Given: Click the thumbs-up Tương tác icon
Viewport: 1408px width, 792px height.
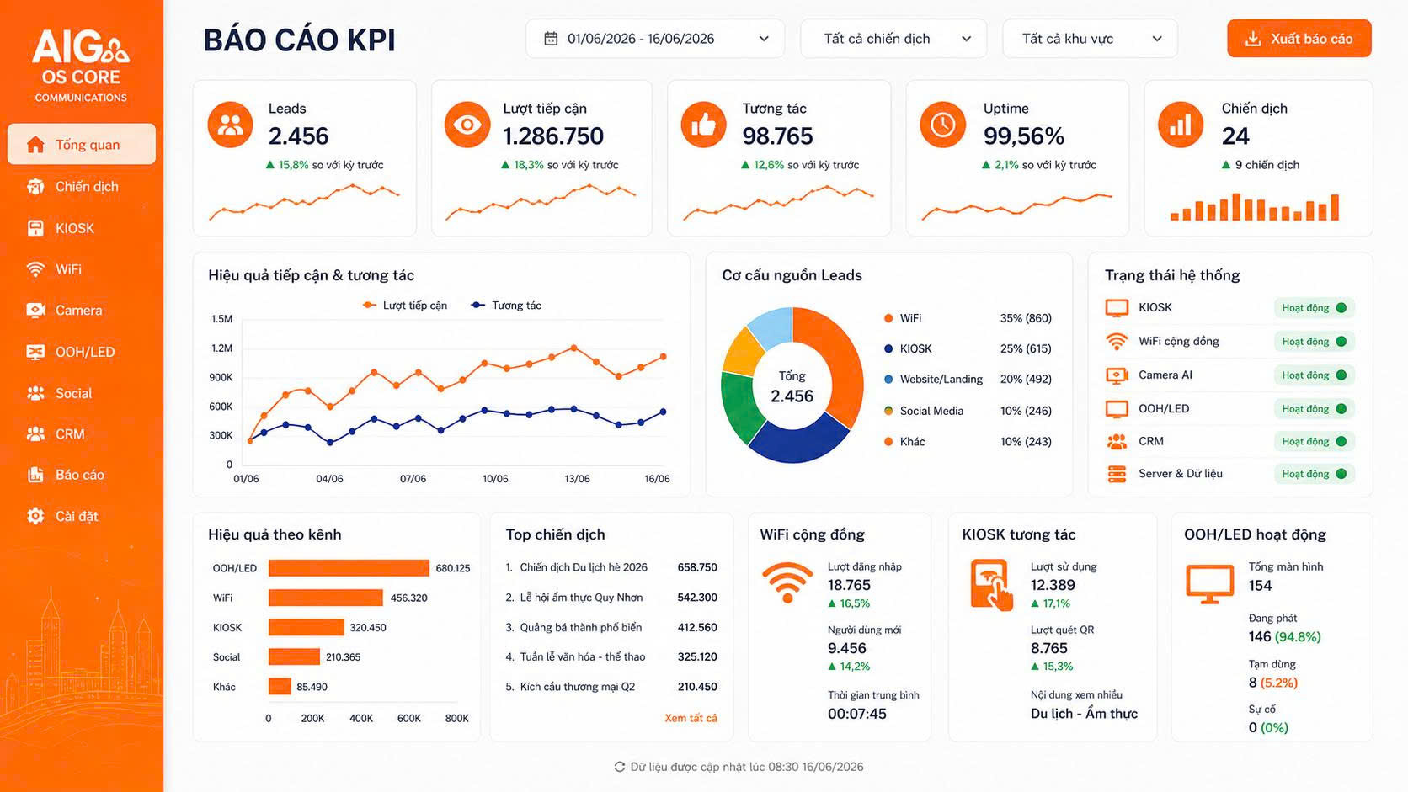Looking at the screenshot, I should pos(703,125).
